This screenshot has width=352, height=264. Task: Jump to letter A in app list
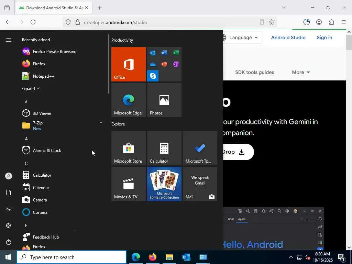[26, 139]
